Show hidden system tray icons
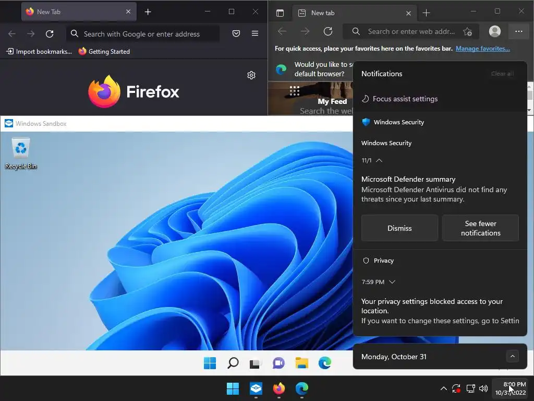This screenshot has width=534, height=401. (x=444, y=388)
